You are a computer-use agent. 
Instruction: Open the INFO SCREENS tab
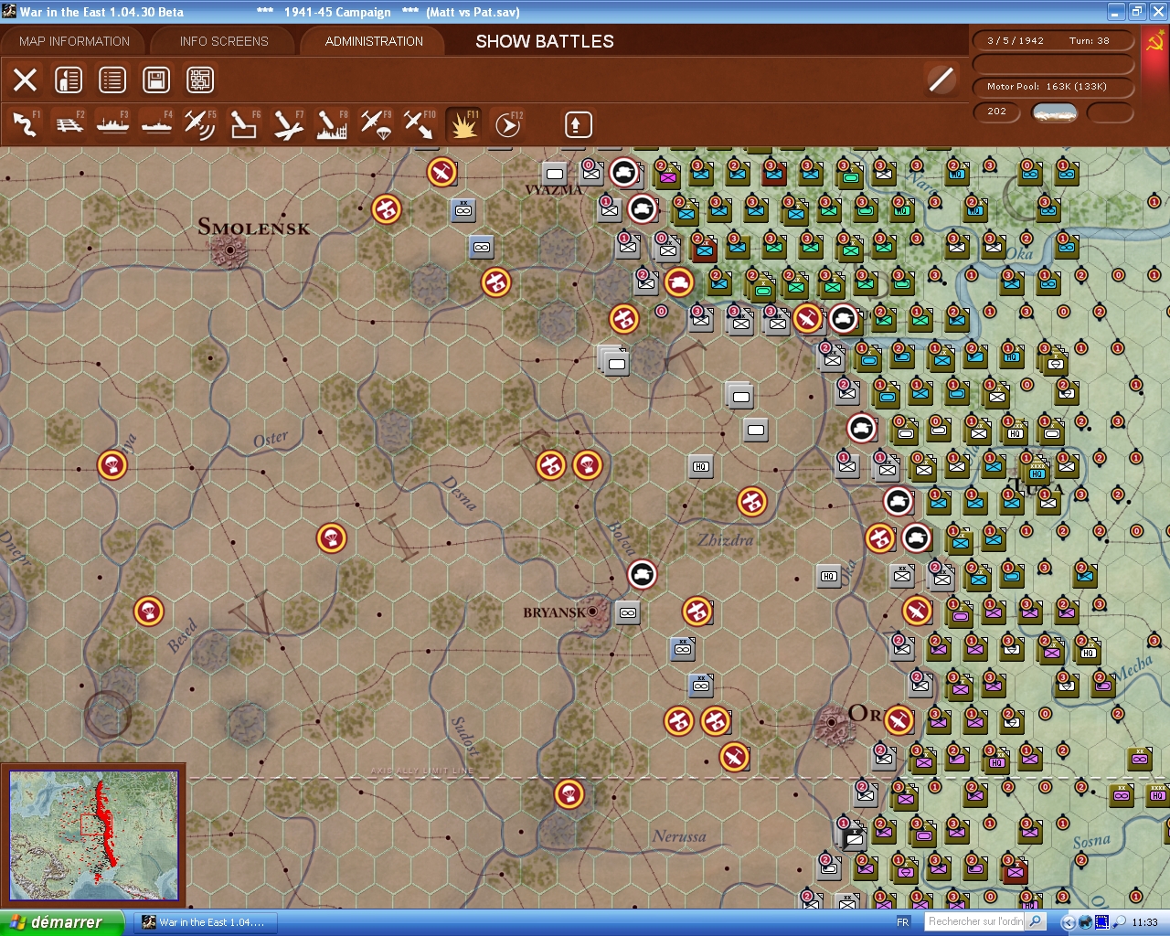click(x=224, y=41)
